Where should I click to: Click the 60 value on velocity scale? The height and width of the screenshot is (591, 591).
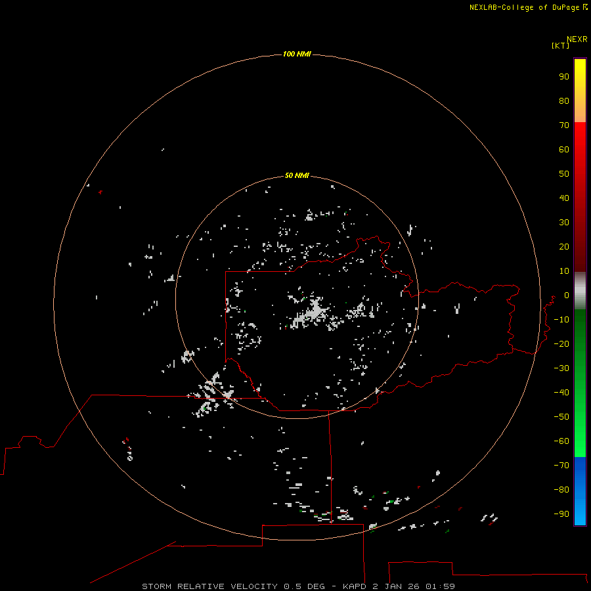[564, 149]
